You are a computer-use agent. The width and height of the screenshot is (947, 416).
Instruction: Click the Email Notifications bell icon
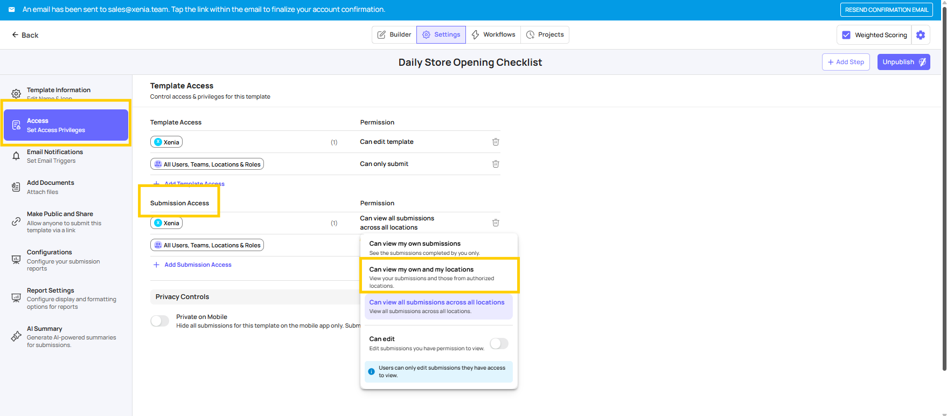[16, 156]
